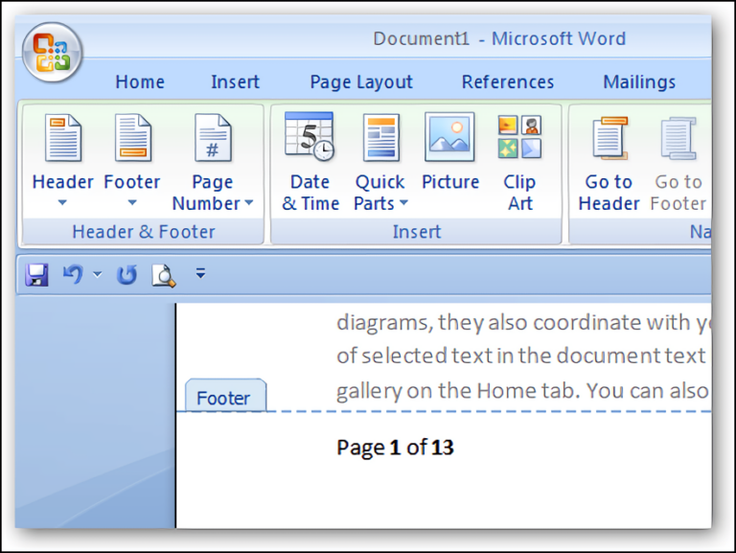Click the Go to Footer button

(x=678, y=161)
